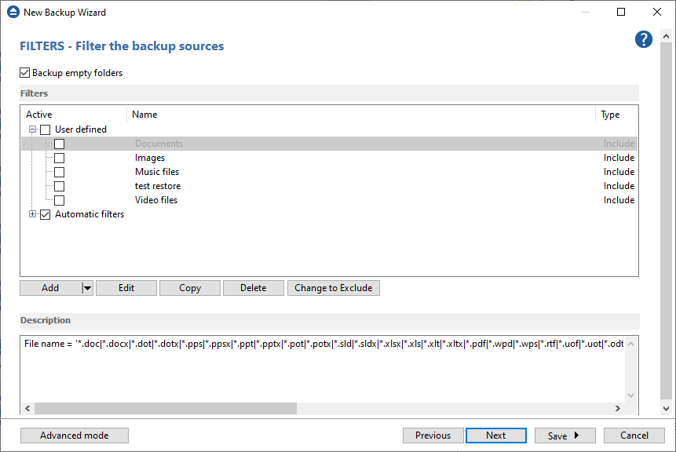Screen dimensions: 676x452
Task: Sort by the Name column header
Action: coord(144,115)
